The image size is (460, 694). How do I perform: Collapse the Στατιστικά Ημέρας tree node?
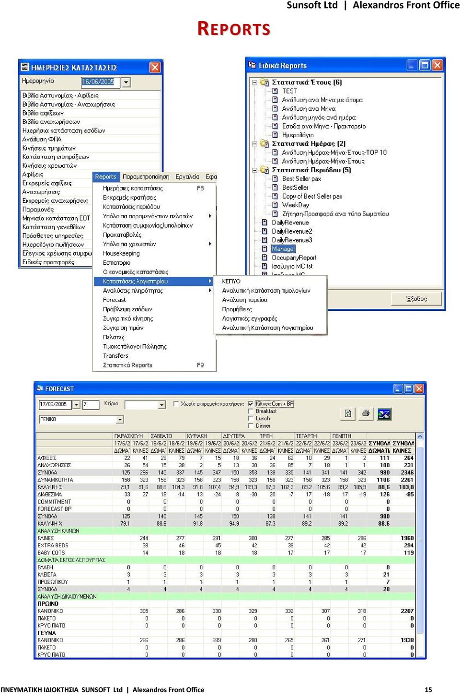click(255, 144)
